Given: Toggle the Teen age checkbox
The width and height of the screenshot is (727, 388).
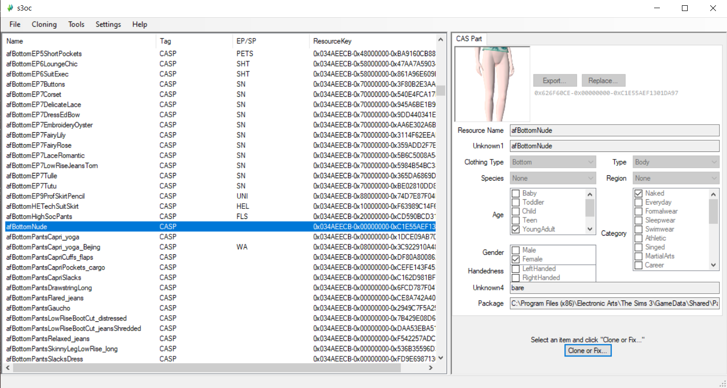Looking at the screenshot, I should pos(516,220).
